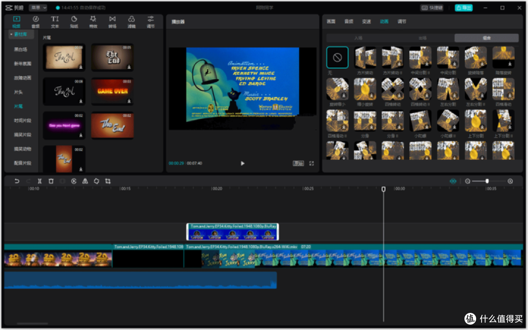Download the See you Next game clip

coord(81,135)
